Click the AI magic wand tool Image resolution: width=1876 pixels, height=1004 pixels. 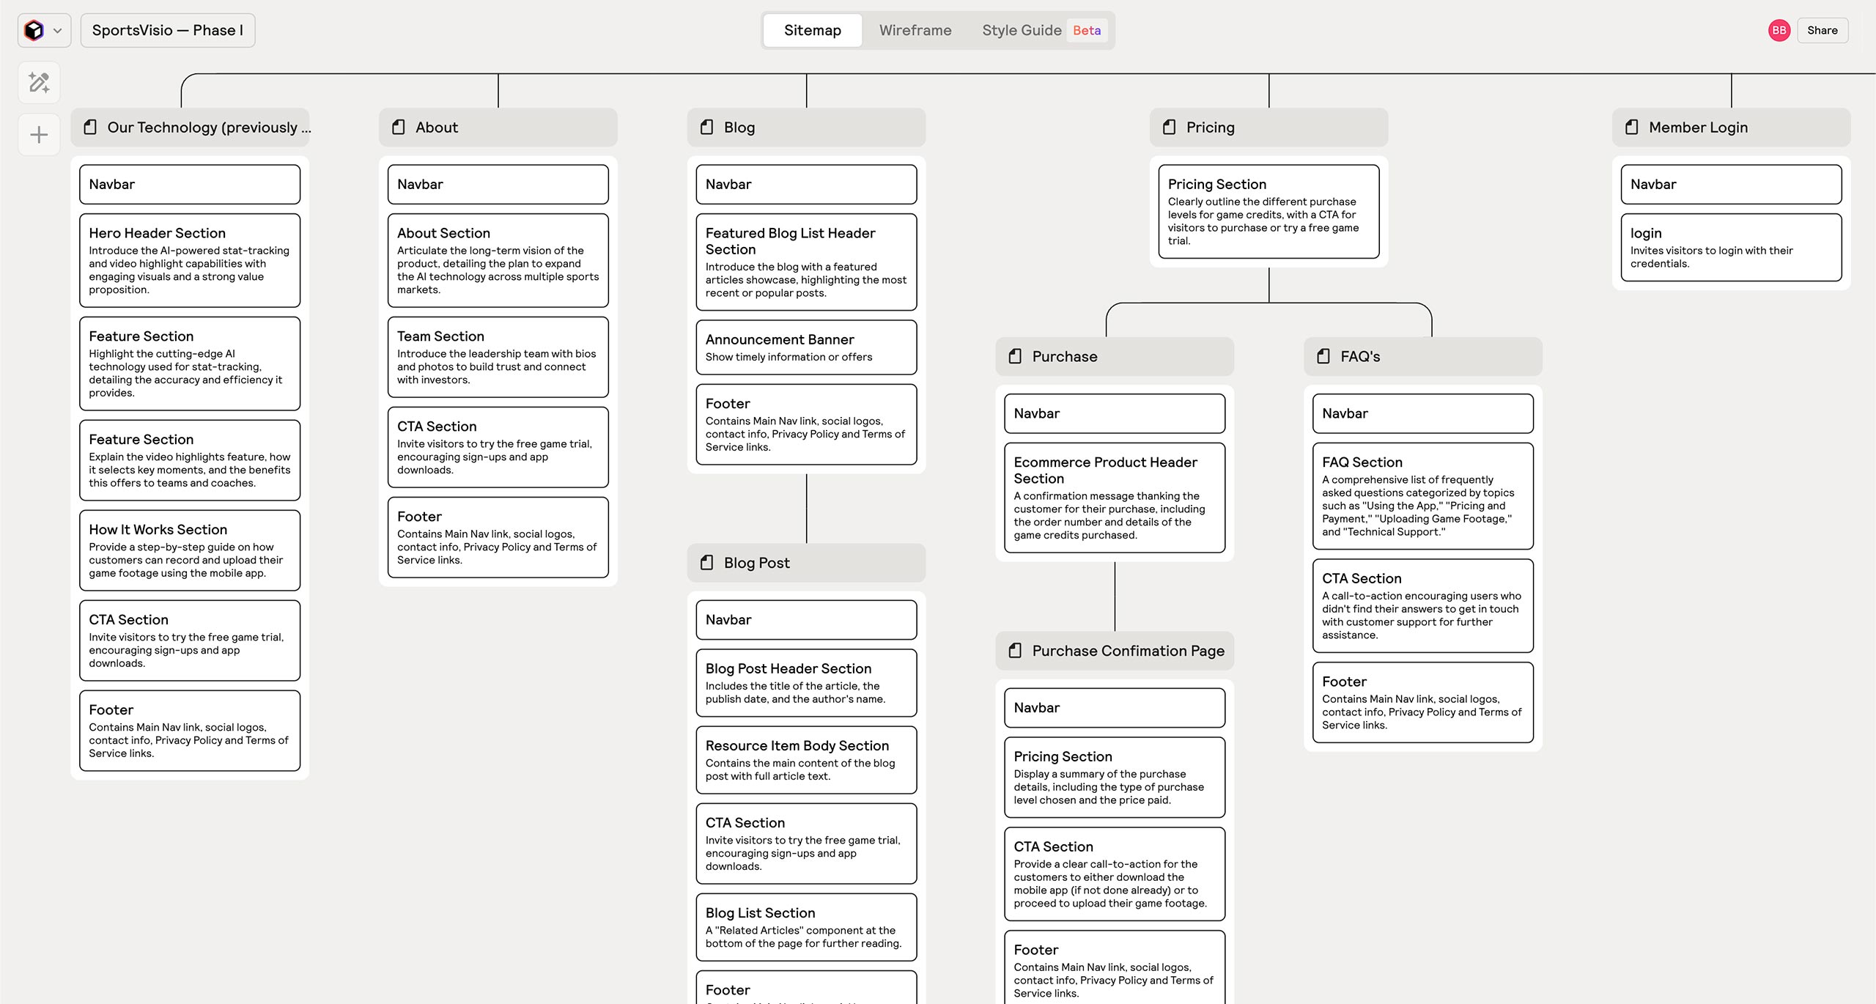[x=39, y=82]
